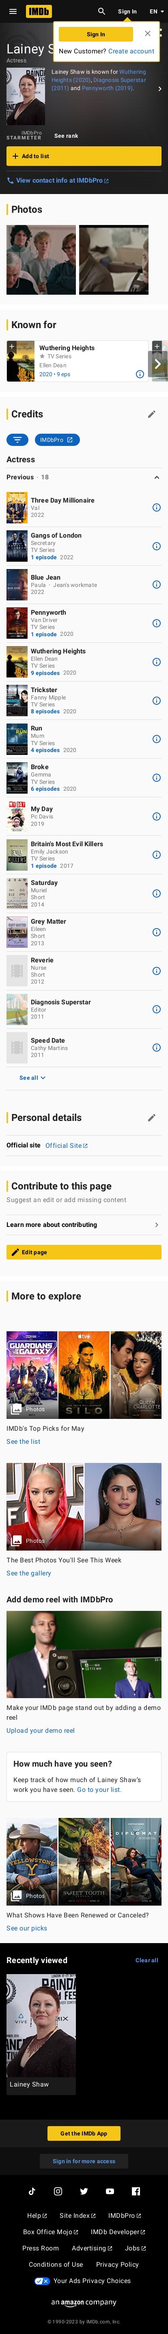Click the yellow Sign In button
Image resolution: width=168 pixels, height=2334 pixels.
click(x=96, y=34)
